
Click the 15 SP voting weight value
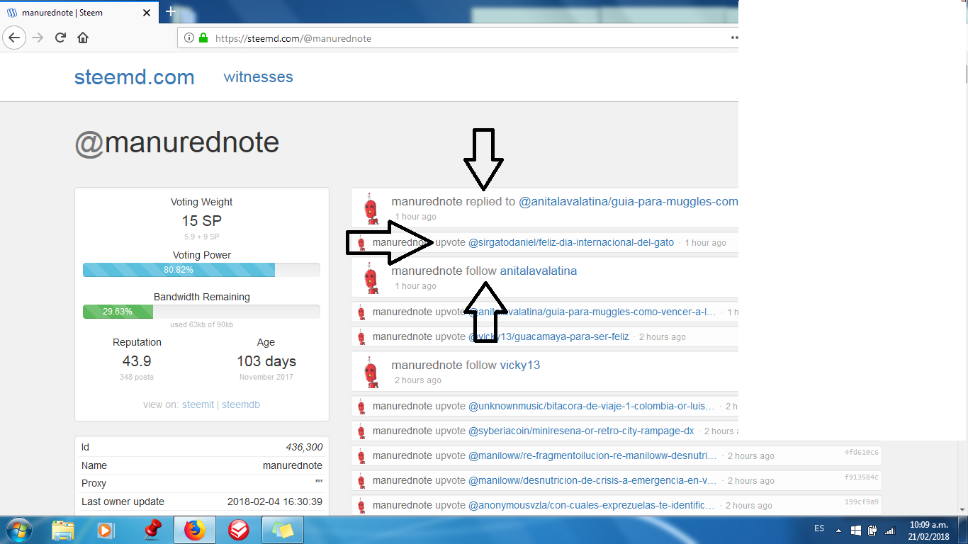point(201,220)
